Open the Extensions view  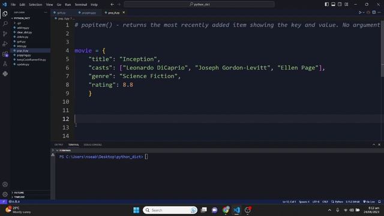pyautogui.click(x=5, y=54)
